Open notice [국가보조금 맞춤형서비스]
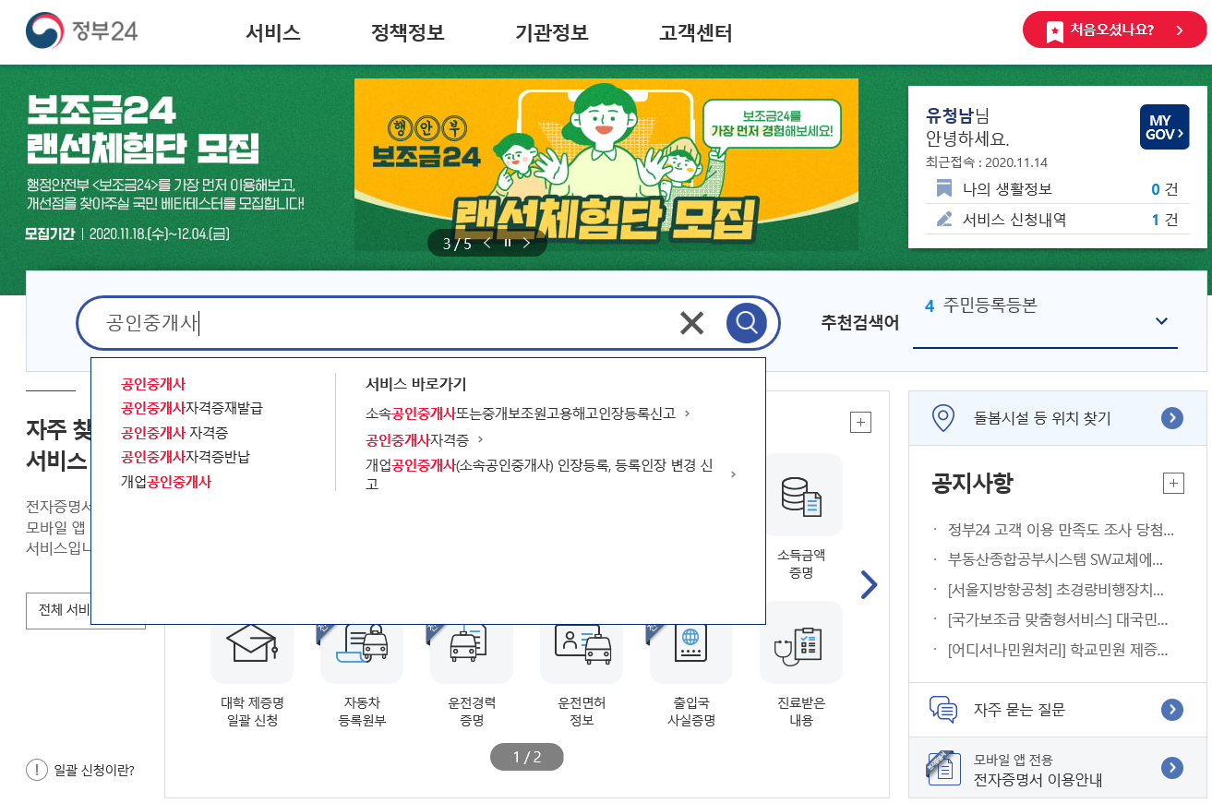 1058,619
